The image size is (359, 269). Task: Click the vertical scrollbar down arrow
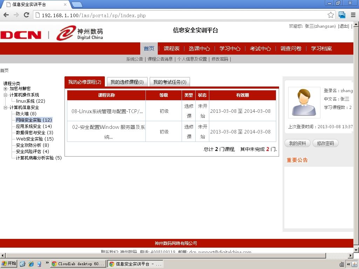356,250
